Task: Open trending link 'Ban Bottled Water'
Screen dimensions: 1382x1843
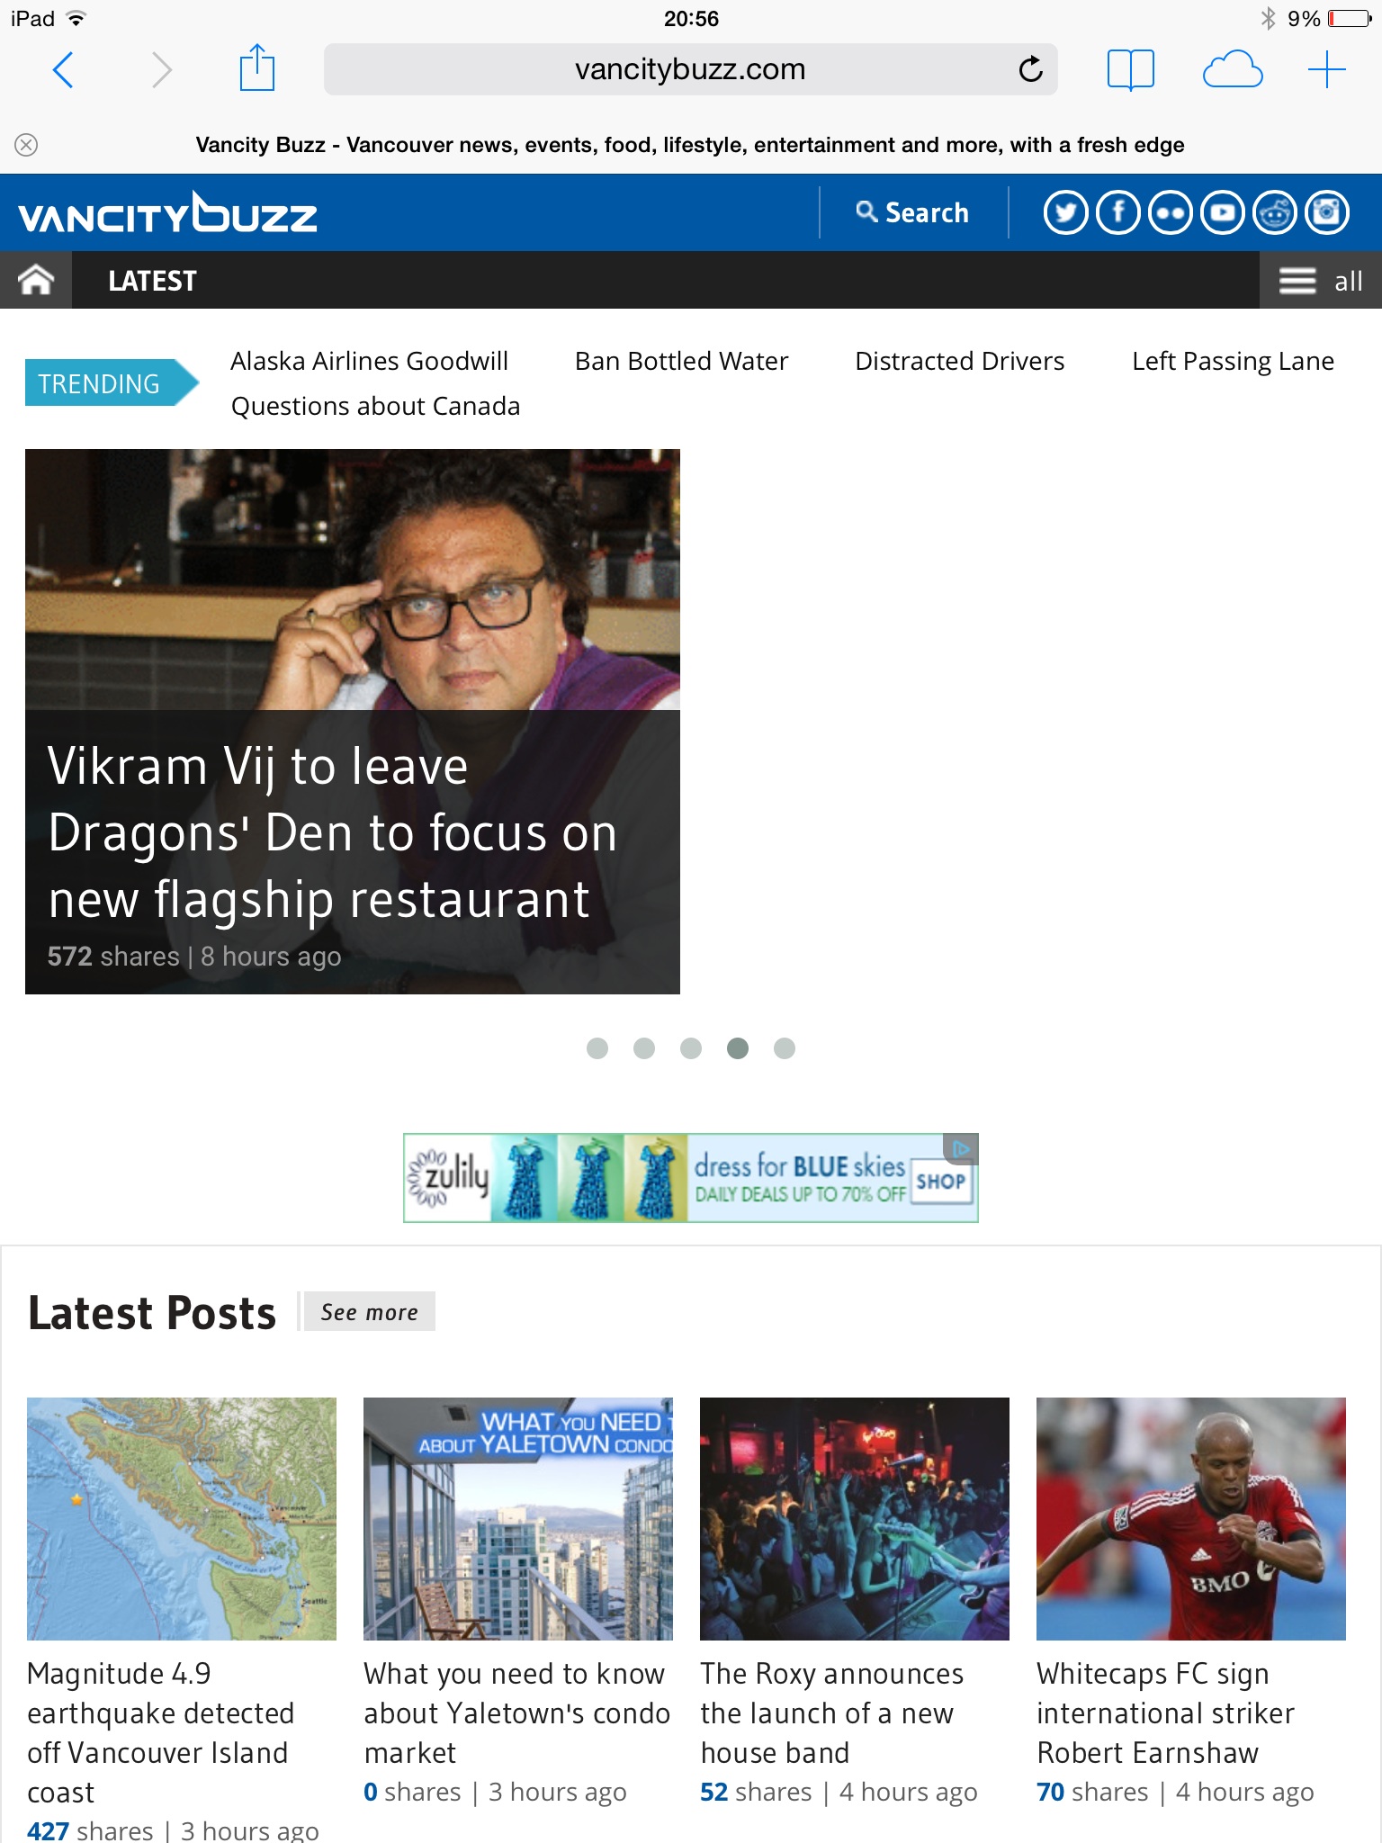Action: [681, 361]
